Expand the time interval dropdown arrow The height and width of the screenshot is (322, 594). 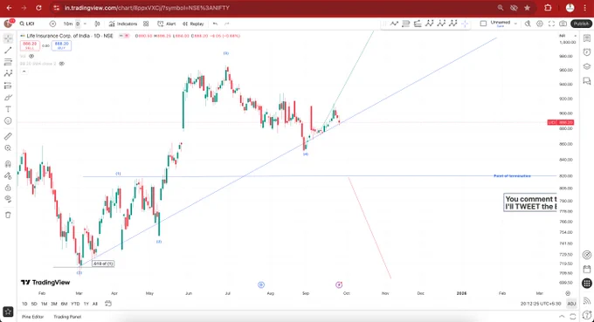coord(85,24)
